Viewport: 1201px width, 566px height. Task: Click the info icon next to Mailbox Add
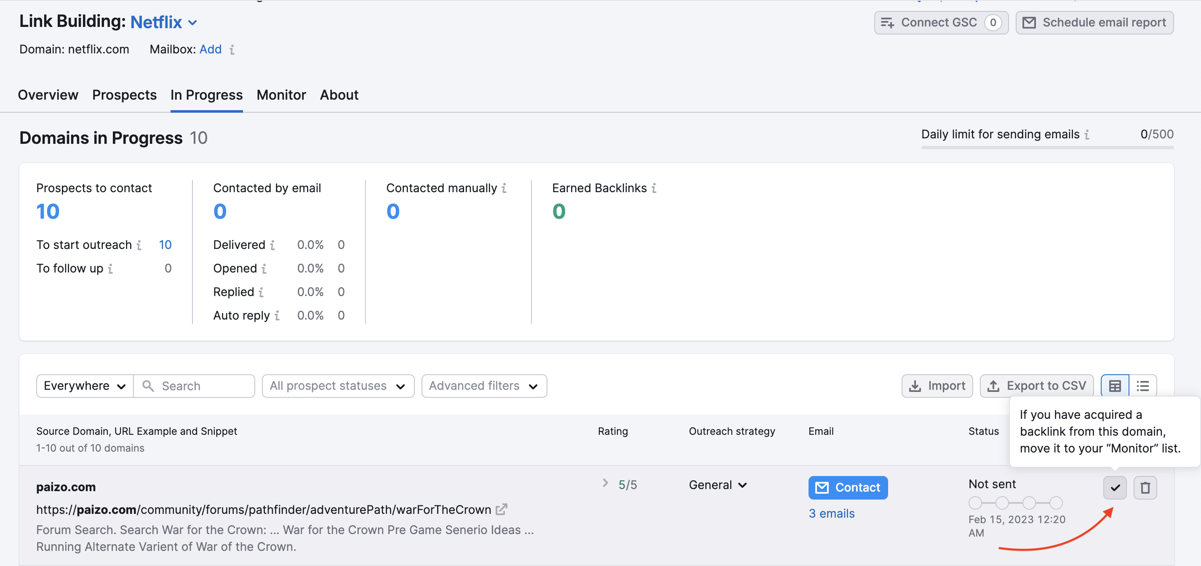[x=232, y=50]
